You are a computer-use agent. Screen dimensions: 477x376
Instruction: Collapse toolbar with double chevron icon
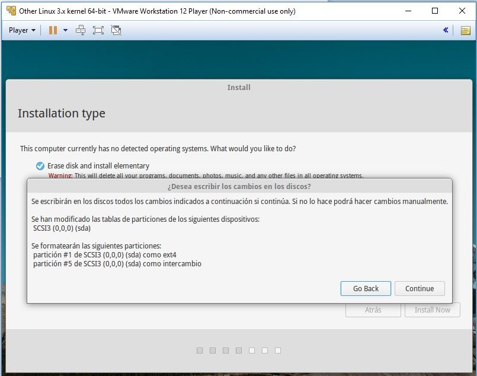[446, 30]
